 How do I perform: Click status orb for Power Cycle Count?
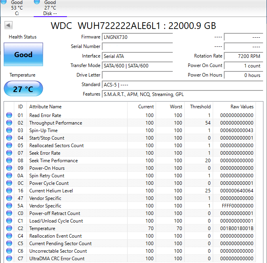click(9, 183)
